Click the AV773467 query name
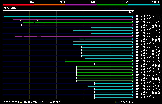Screen dimensions: 162x104 tap(10, 8)
